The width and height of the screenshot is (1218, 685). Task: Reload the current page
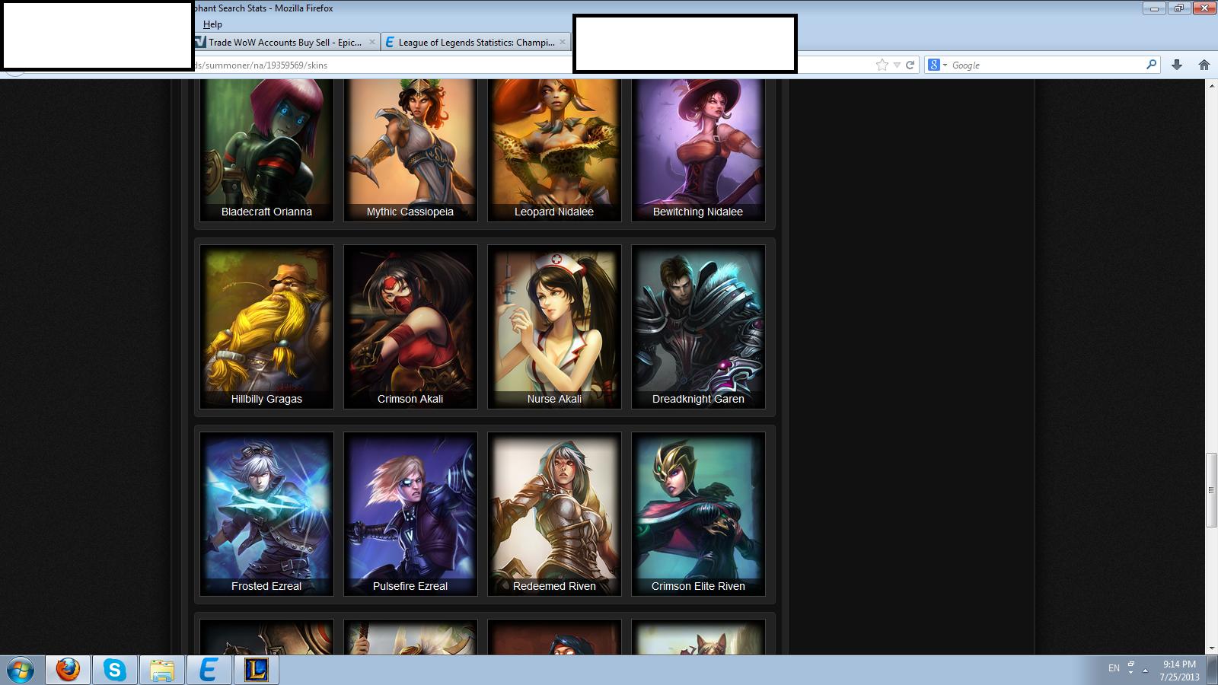point(910,65)
